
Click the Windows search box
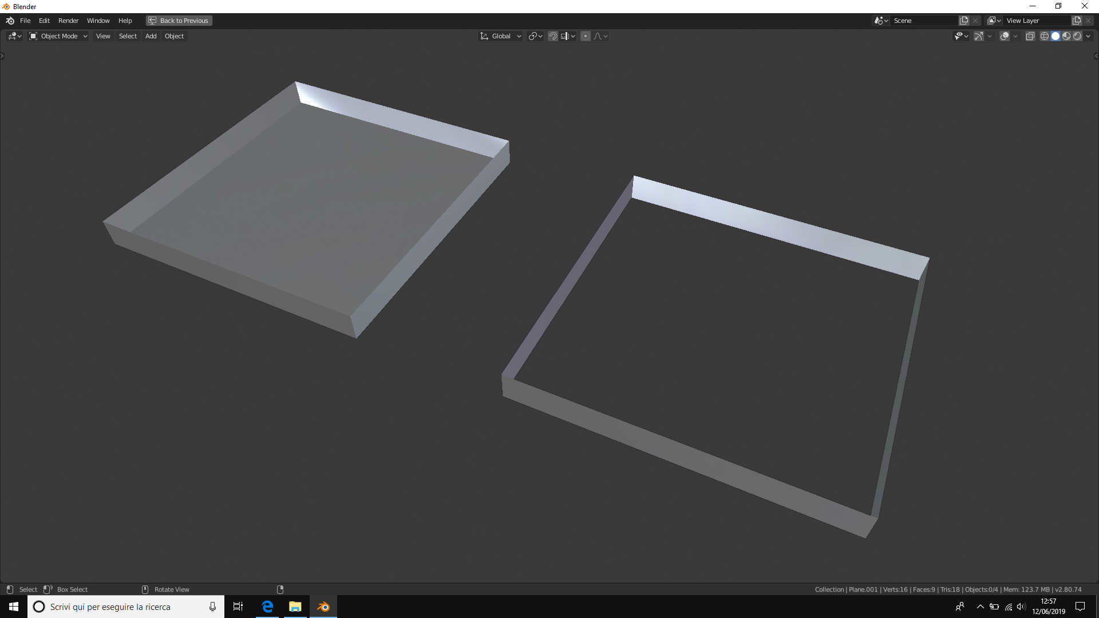coord(125,607)
